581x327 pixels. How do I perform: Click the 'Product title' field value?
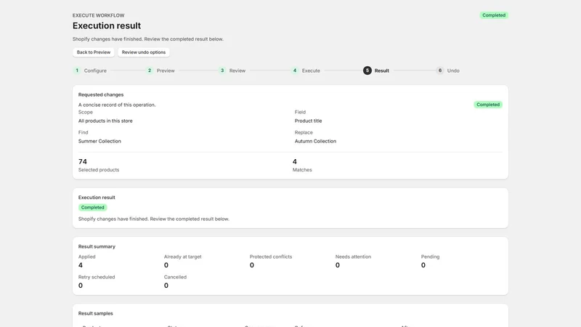[x=308, y=121]
